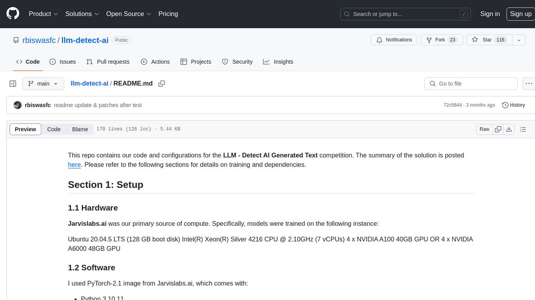Open the readme update commit message
535x300 pixels.
click(x=98, y=105)
